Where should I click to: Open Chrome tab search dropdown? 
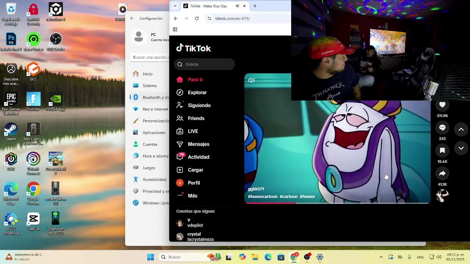[x=175, y=6]
